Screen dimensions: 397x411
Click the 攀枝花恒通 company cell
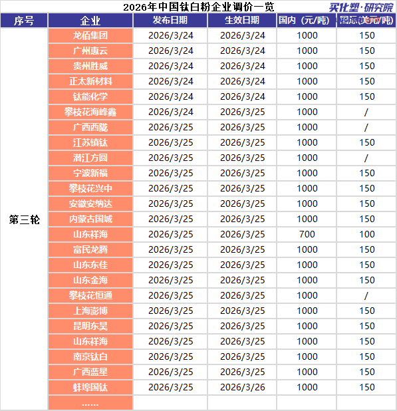point(90,295)
